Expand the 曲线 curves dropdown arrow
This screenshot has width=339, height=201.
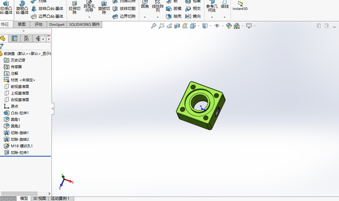pyautogui.click(x=224, y=17)
